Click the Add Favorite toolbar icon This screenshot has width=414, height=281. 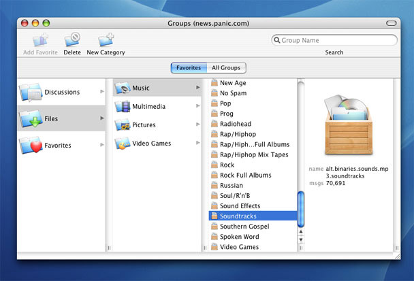pos(41,40)
